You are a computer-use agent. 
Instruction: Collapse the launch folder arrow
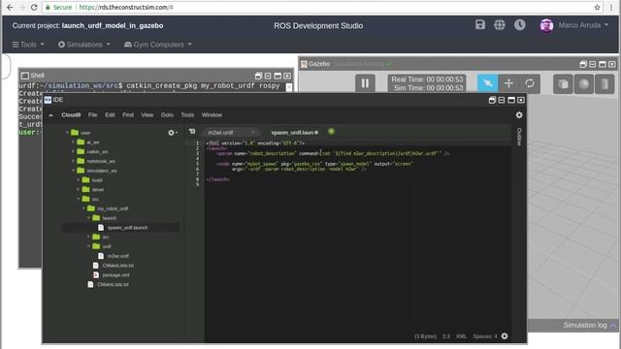point(88,218)
